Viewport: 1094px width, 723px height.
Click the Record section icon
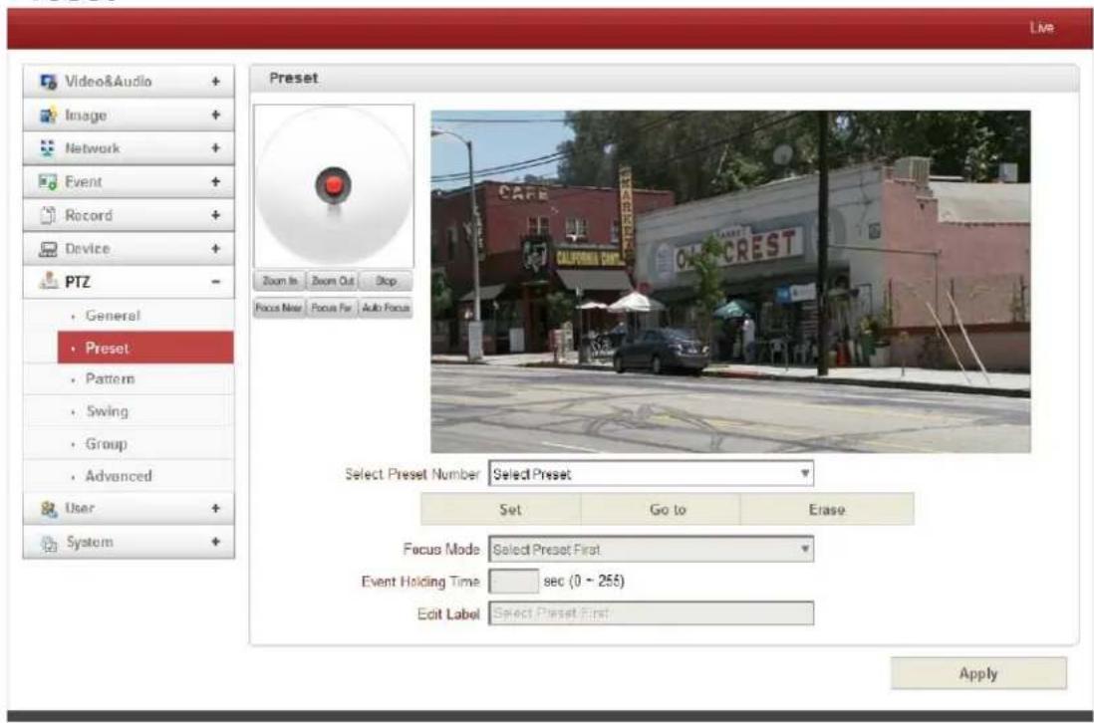point(48,215)
